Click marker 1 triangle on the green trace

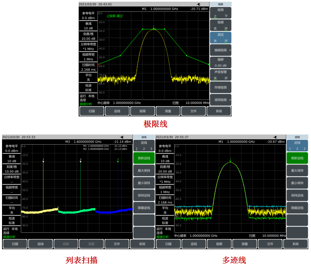click(153, 28)
